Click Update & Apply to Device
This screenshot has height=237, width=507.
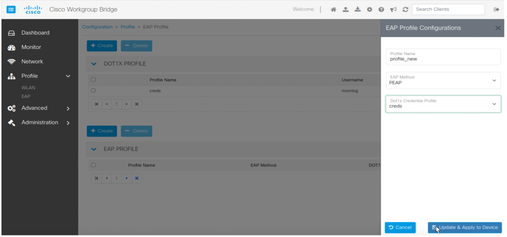pyautogui.click(x=465, y=227)
